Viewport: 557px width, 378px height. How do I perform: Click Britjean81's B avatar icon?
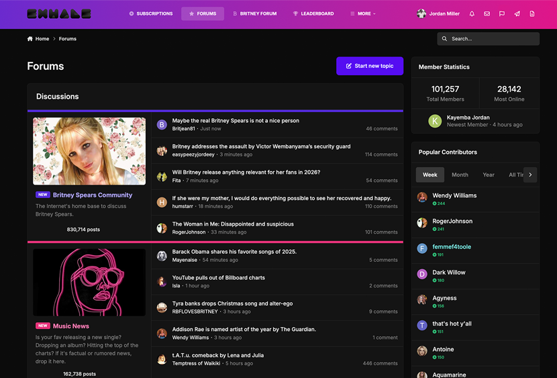[x=162, y=125]
